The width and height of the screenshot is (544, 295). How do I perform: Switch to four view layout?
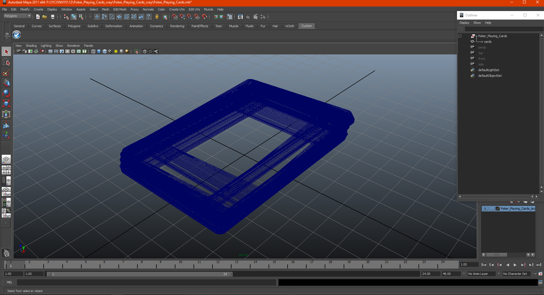click(x=6, y=170)
